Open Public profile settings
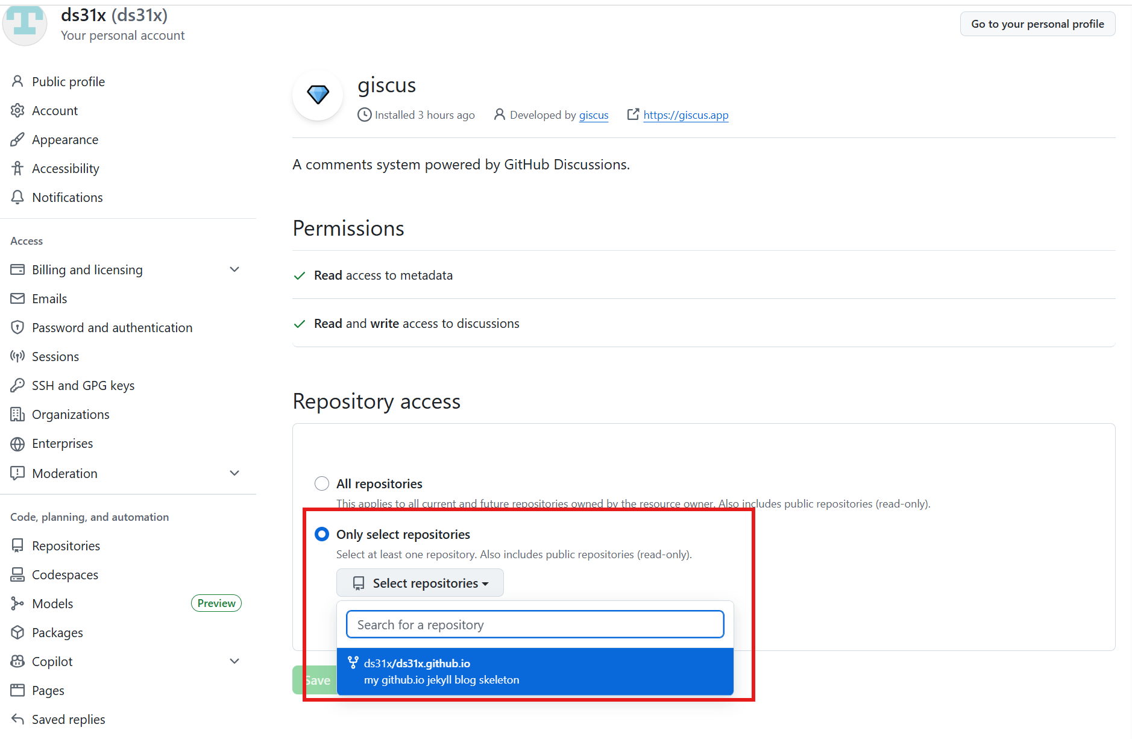The width and height of the screenshot is (1132, 739). pyautogui.click(x=68, y=81)
